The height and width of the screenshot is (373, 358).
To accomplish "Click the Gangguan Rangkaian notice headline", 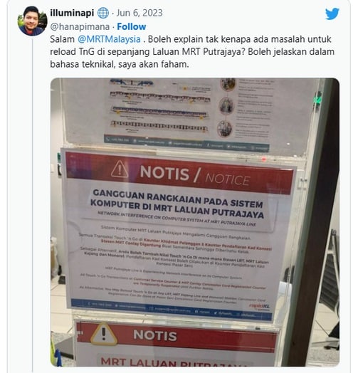I will (177, 204).
